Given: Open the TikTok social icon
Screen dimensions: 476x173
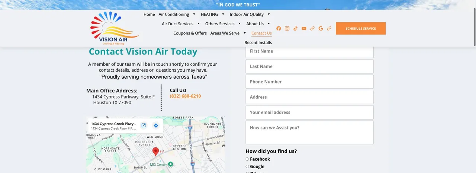Looking at the screenshot, I should point(295,28).
